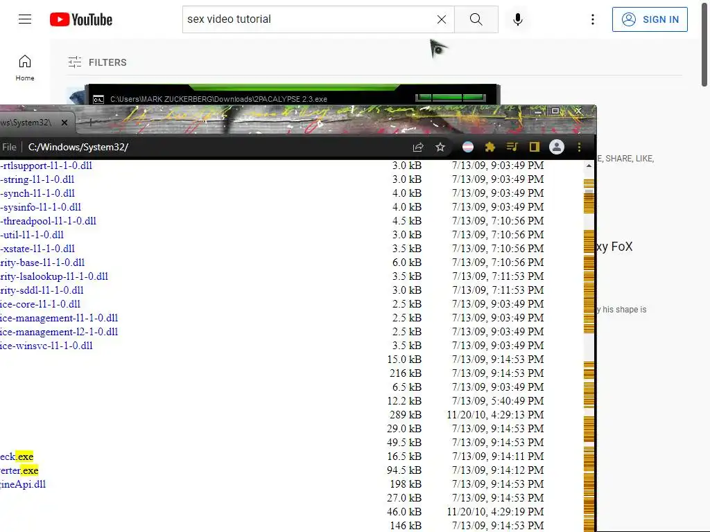Start voice search with the microphone
The height and width of the screenshot is (532, 710).
(x=517, y=19)
